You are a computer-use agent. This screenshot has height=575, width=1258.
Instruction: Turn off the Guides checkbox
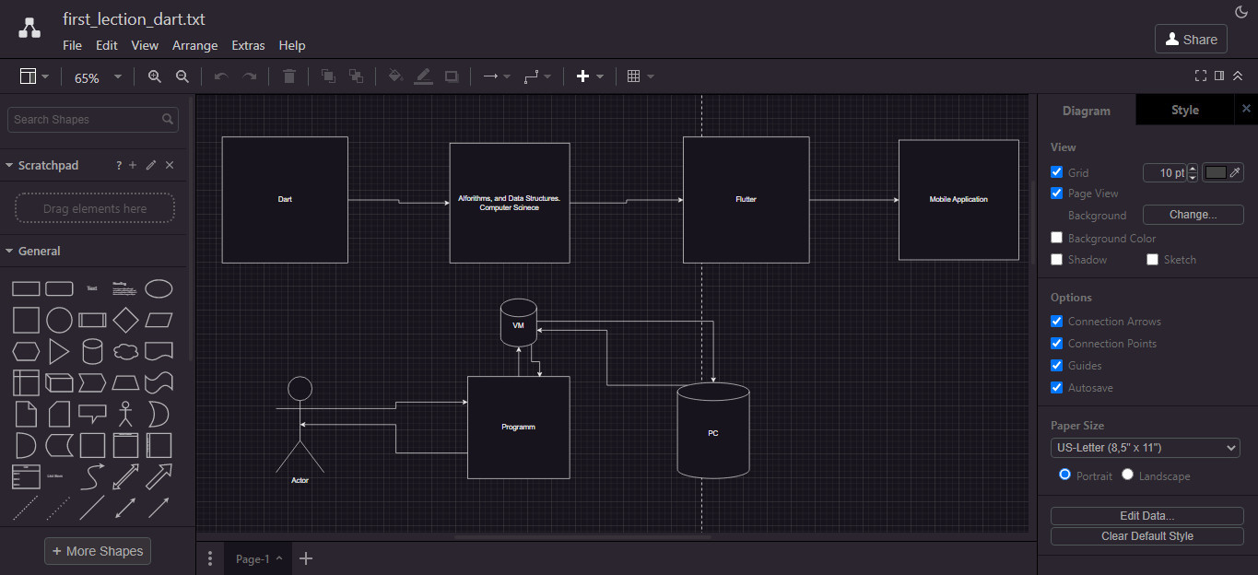[x=1057, y=366]
